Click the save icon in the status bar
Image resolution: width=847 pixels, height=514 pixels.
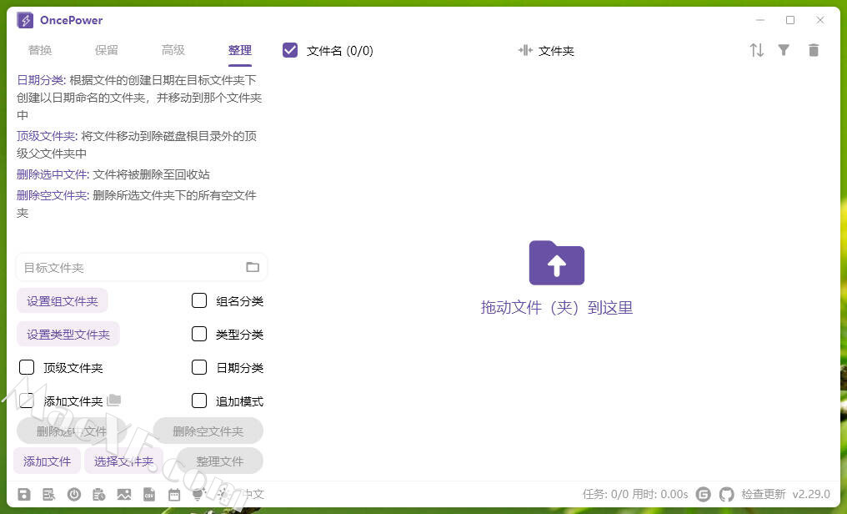[x=24, y=494]
